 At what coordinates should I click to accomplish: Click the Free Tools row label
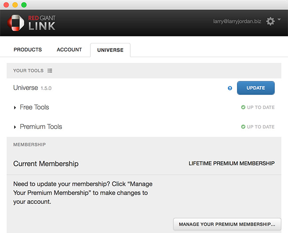click(35, 107)
